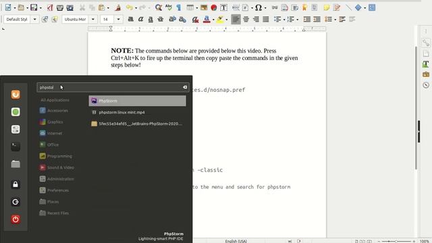Viewport: 432px width, 243px height.
Task: Click the Open file folder icon
Action: 21,7
